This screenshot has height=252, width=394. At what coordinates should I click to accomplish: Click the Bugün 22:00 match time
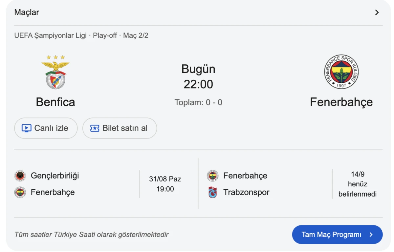(x=198, y=76)
